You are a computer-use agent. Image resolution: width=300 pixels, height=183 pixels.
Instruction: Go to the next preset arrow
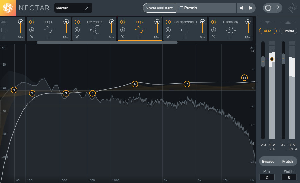point(251,8)
